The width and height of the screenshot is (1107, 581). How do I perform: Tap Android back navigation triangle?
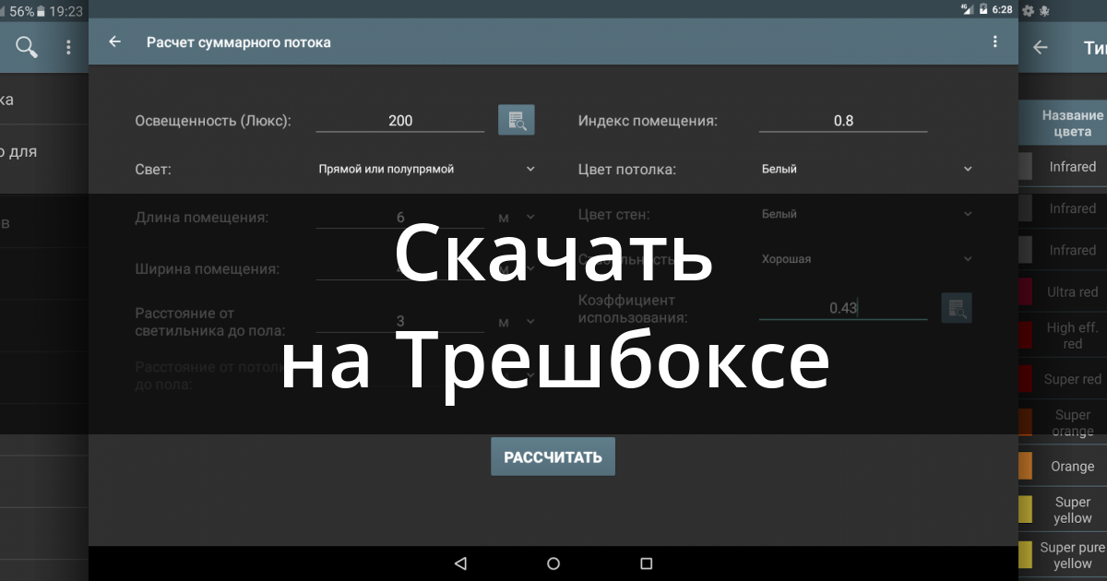[x=460, y=563]
